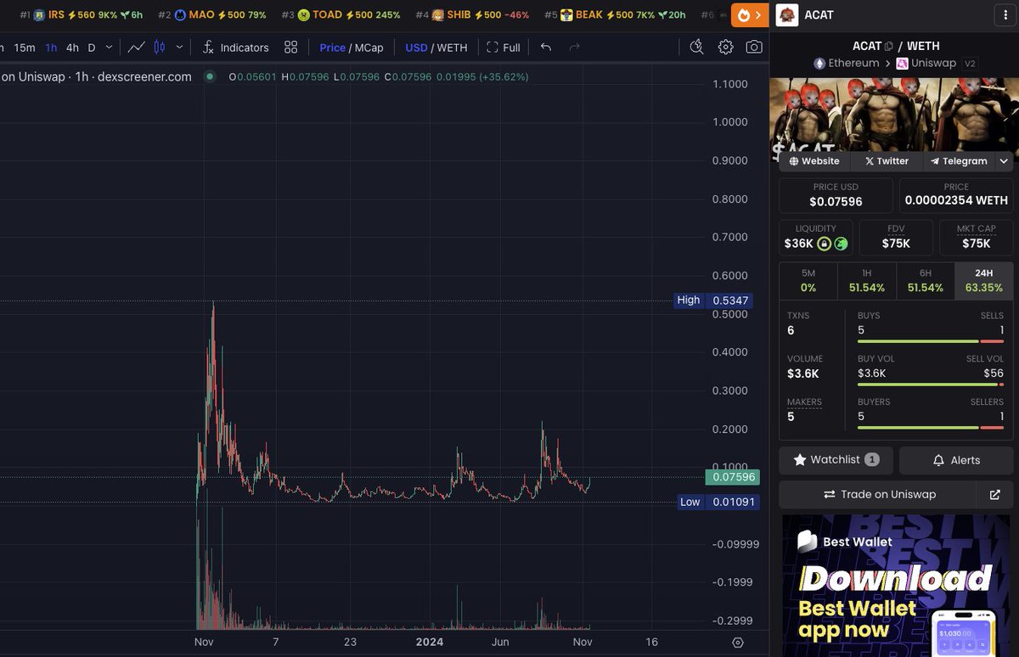Screen dimensions: 1019x657
Task: Toggle chart currency to WETH
Action: point(453,48)
